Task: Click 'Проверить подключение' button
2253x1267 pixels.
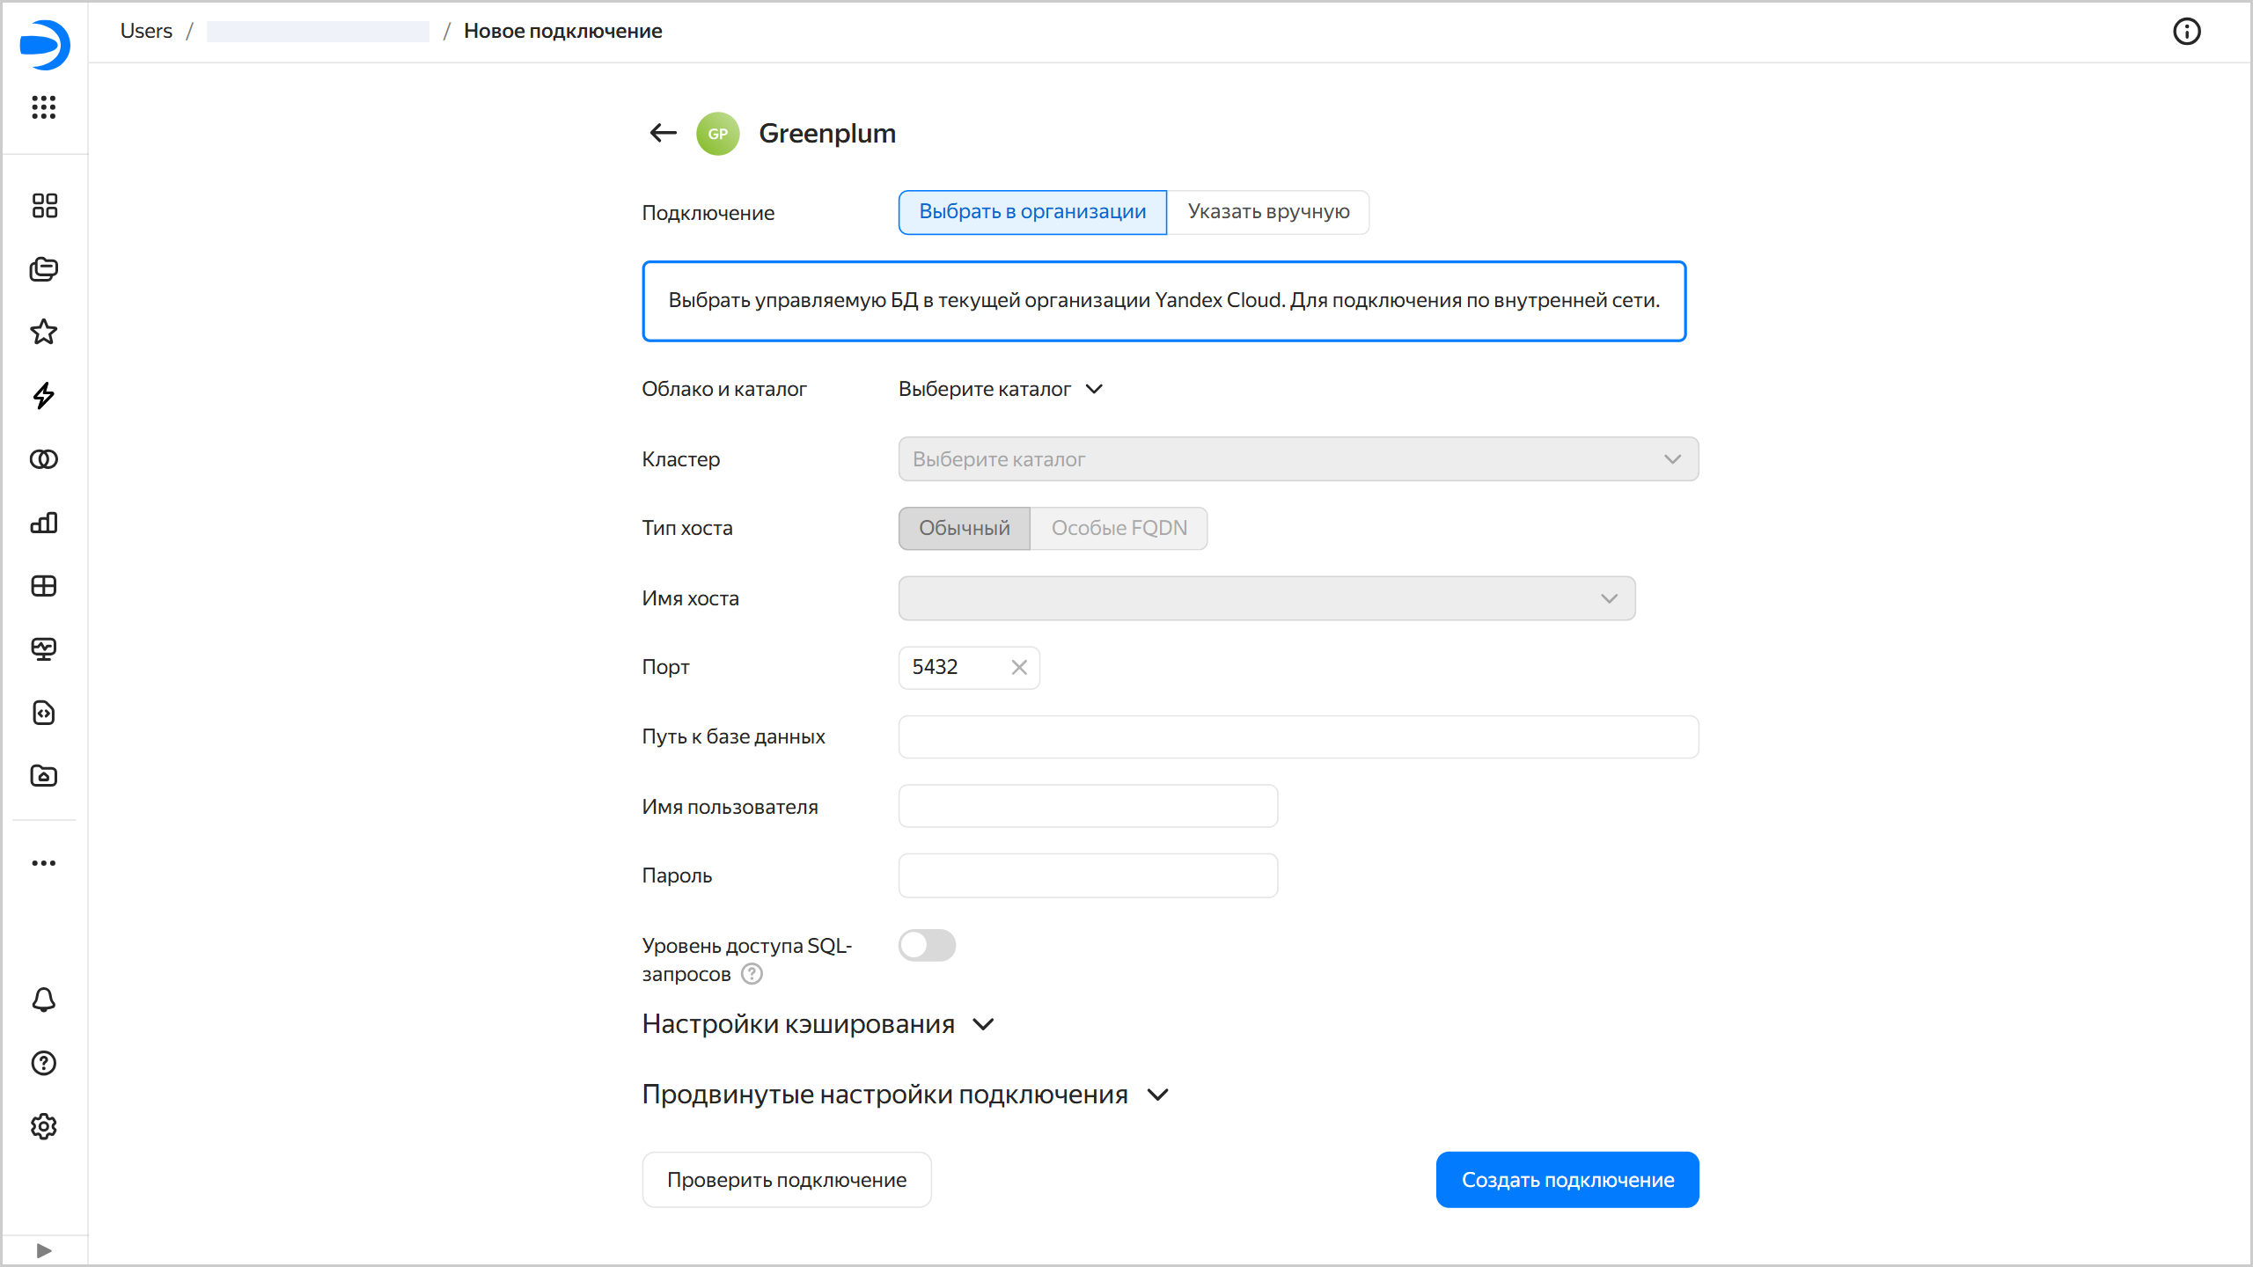Action: click(787, 1180)
